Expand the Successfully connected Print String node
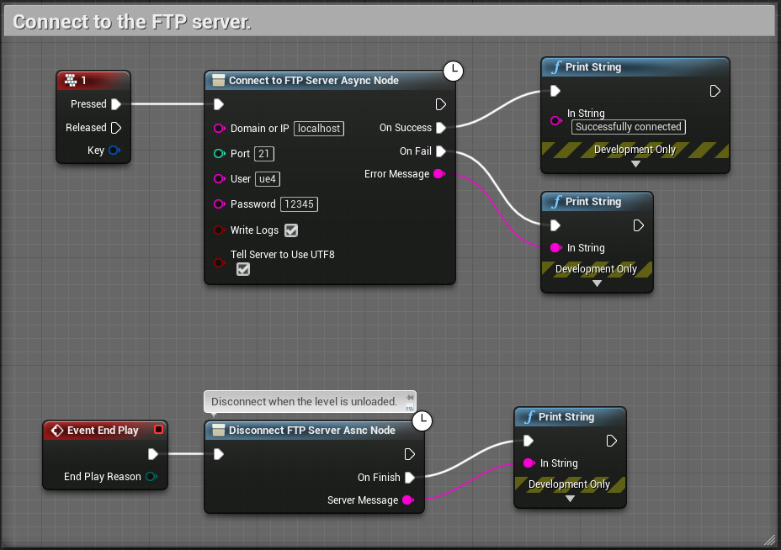The height and width of the screenshot is (550, 781). (x=635, y=164)
